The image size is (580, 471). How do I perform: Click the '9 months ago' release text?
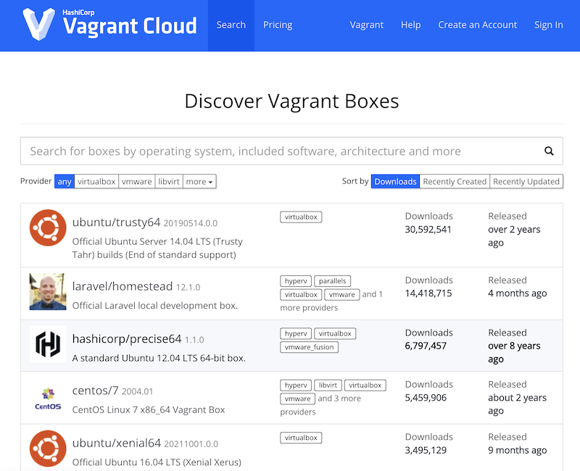coord(518,450)
